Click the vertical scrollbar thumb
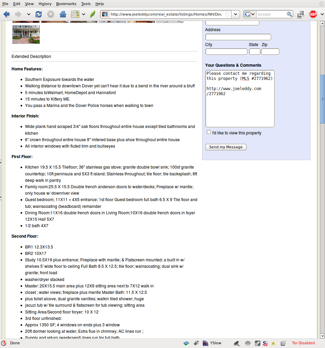The width and height of the screenshot is (325, 348). pyautogui.click(x=322, y=99)
